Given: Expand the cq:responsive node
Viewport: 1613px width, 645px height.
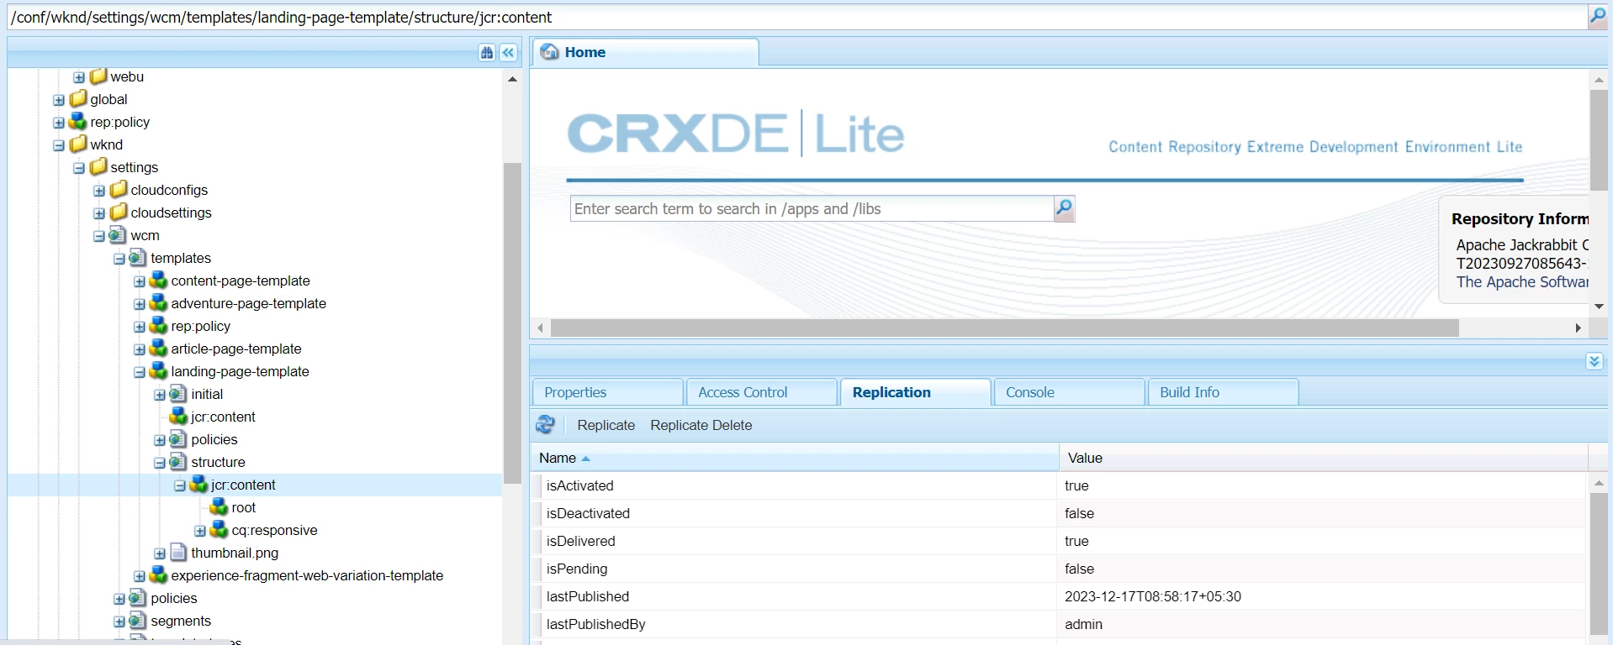Looking at the screenshot, I should 200,531.
